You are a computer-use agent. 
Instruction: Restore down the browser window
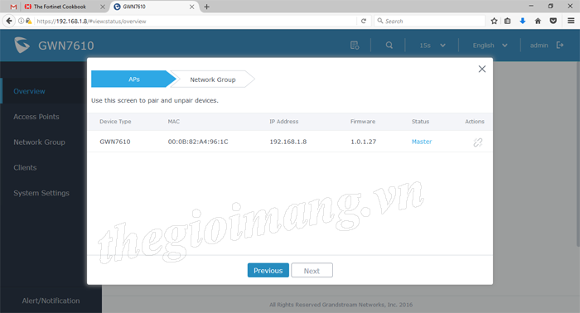point(550,6)
